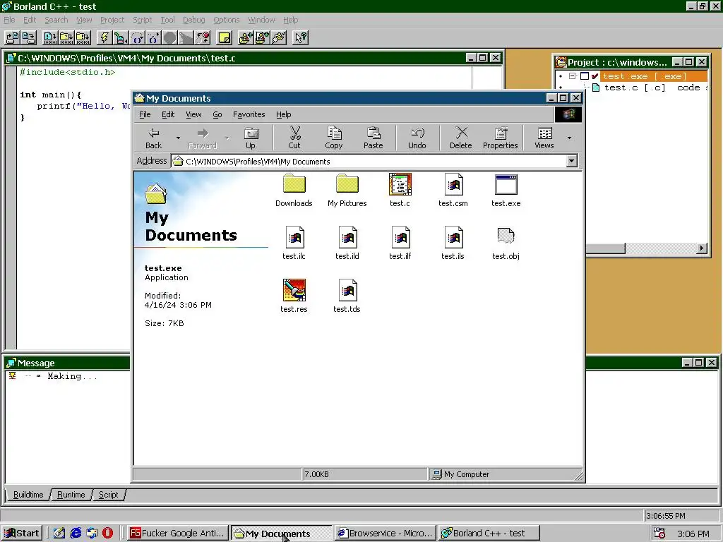The image size is (723, 542).
Task: Run the program with the lightning bolt icon
Action: pos(104,37)
